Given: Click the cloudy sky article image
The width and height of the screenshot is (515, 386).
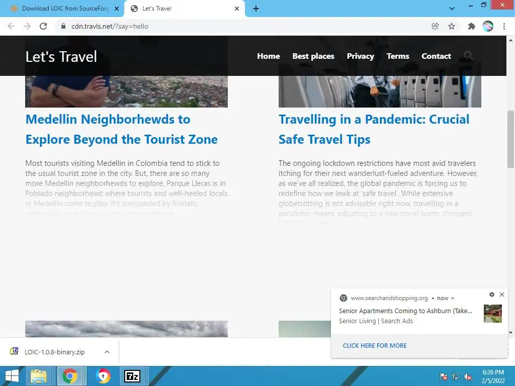Looking at the screenshot, I should pyautogui.click(x=126, y=329).
